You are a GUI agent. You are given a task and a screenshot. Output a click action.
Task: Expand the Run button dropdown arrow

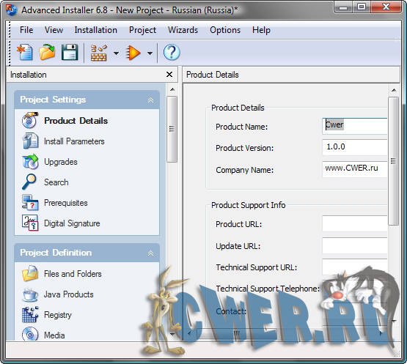click(150, 53)
